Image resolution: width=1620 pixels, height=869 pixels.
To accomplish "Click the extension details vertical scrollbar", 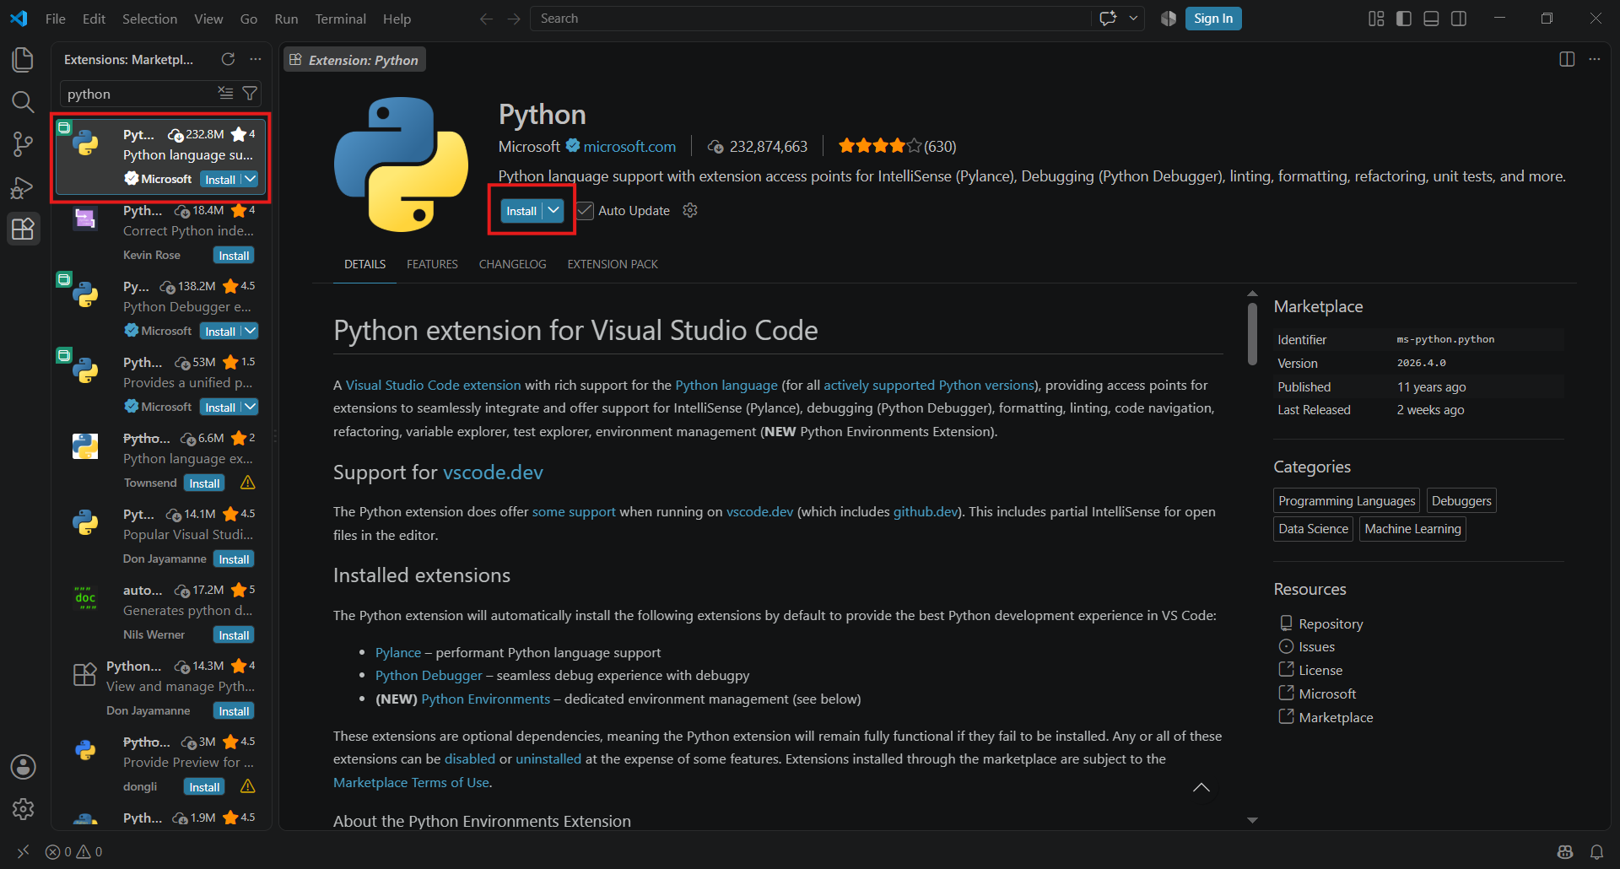I will coord(1252,334).
